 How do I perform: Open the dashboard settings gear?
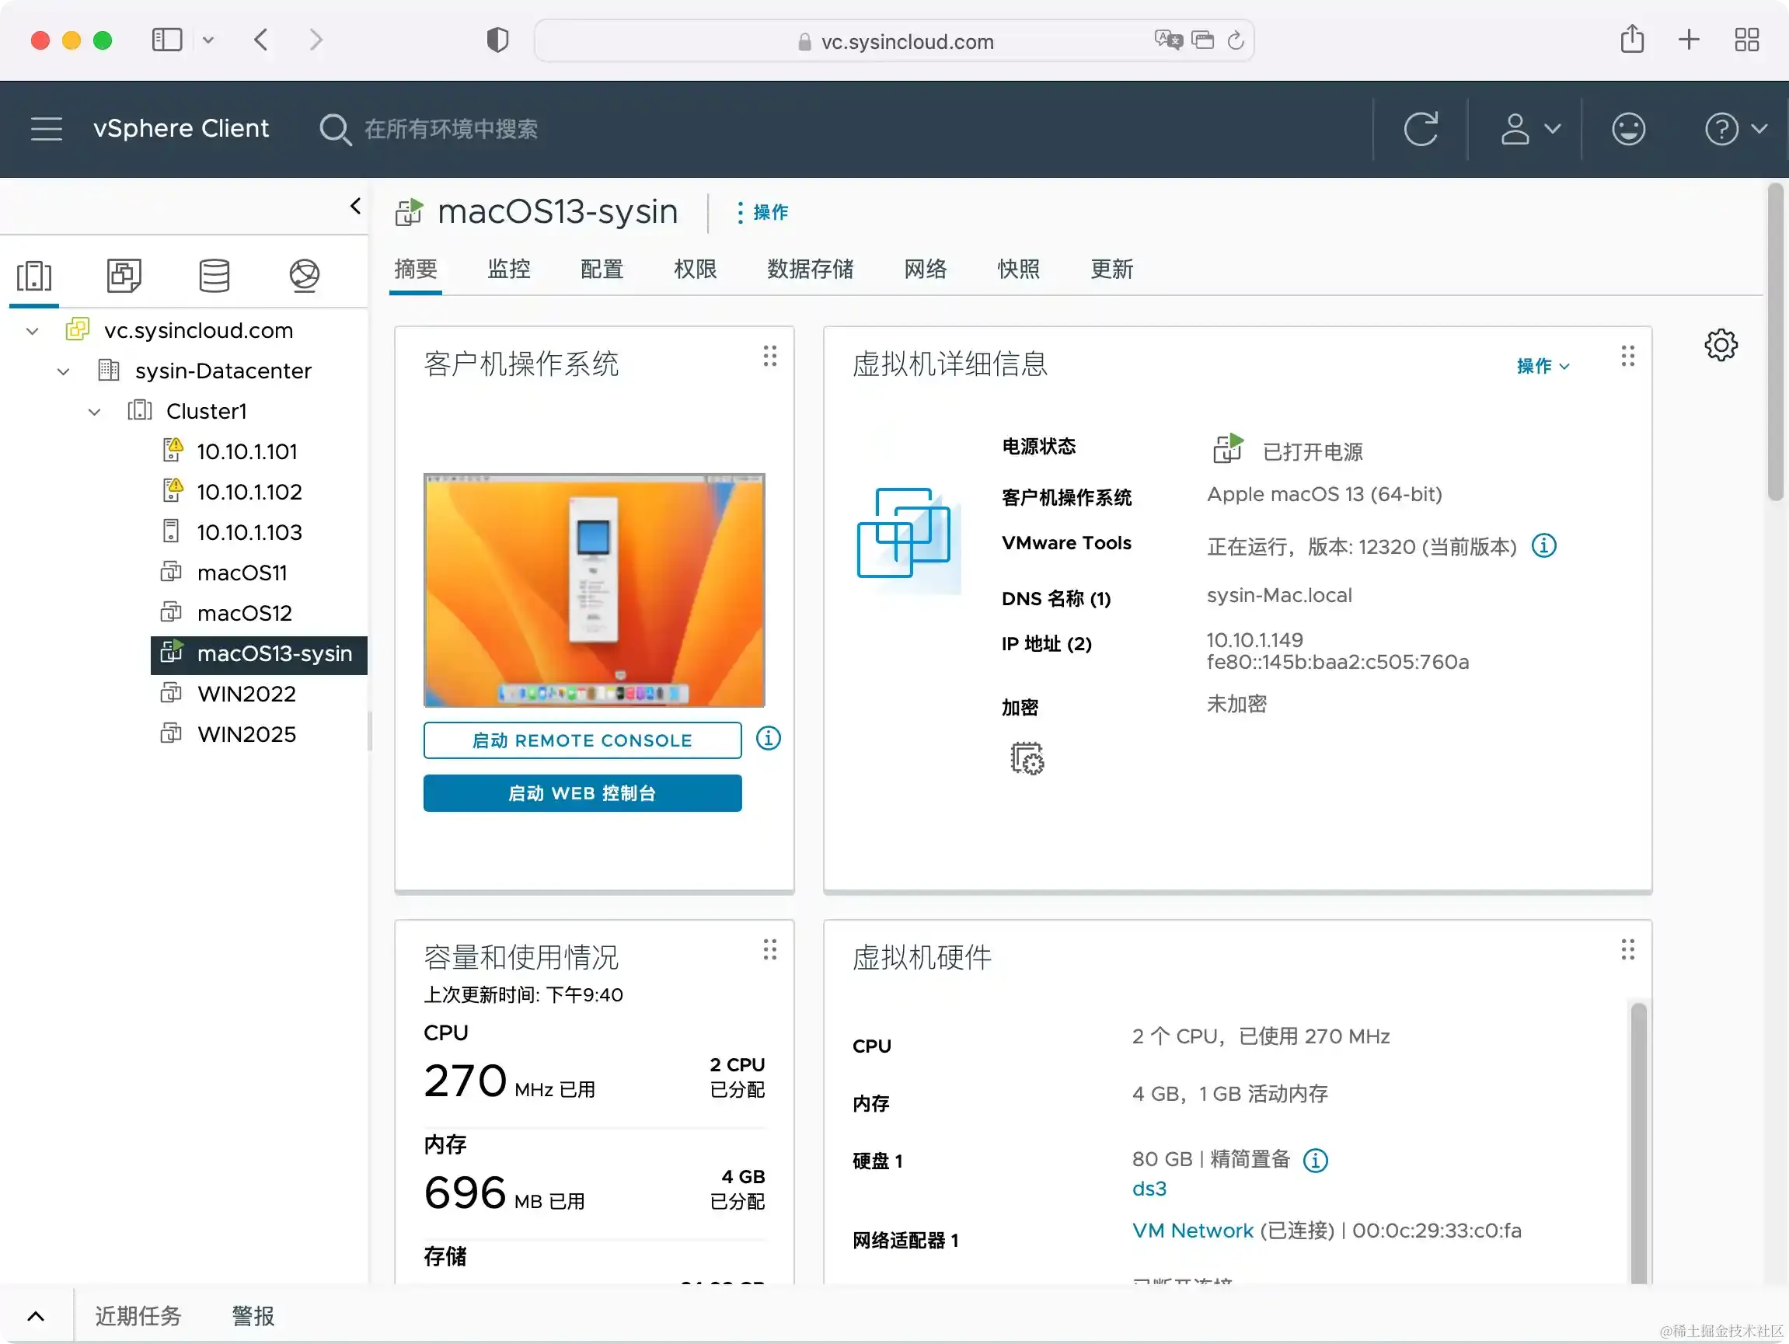1721,344
